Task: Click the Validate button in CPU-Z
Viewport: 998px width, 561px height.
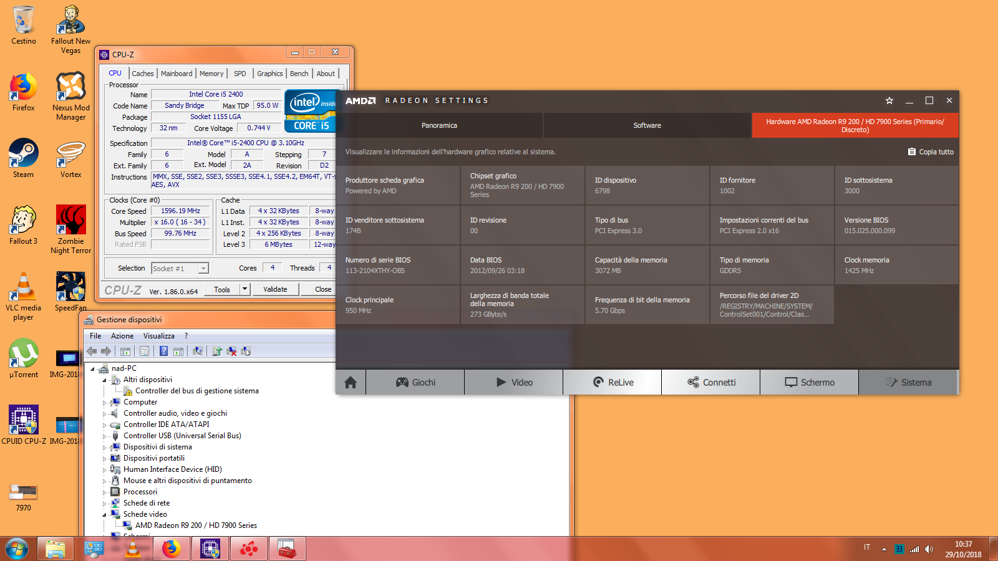Action: coord(275,289)
